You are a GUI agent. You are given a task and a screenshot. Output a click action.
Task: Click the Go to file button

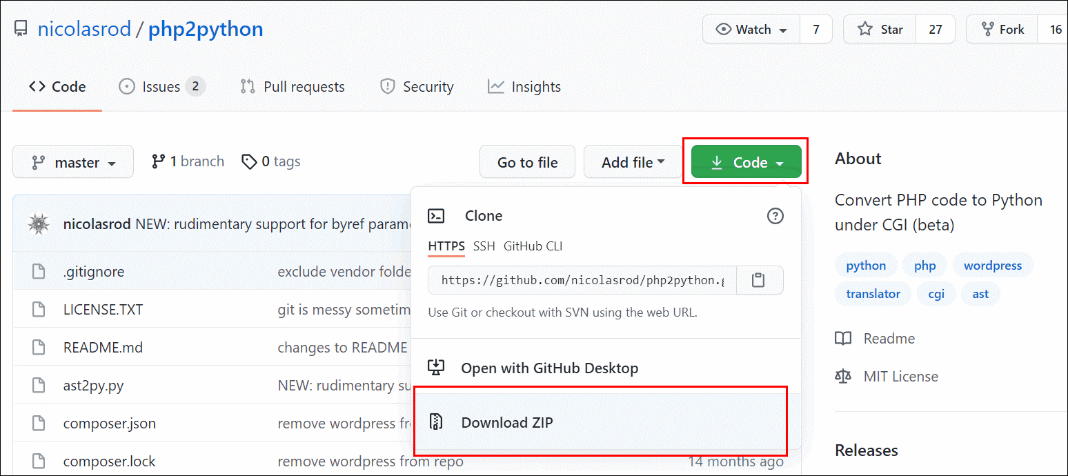click(x=528, y=162)
